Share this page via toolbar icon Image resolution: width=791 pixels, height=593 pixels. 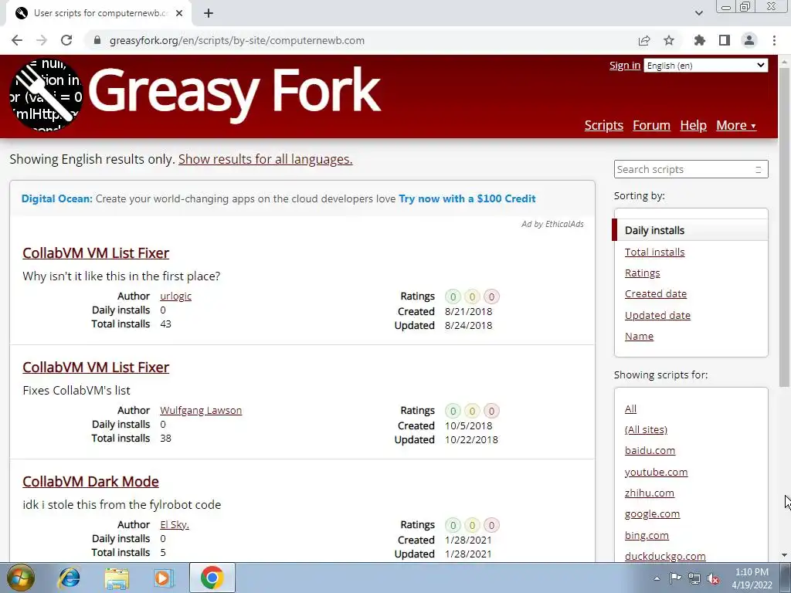[644, 40]
